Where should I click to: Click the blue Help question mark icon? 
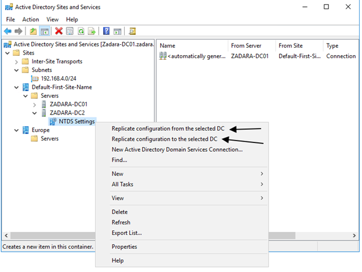pos(106,31)
